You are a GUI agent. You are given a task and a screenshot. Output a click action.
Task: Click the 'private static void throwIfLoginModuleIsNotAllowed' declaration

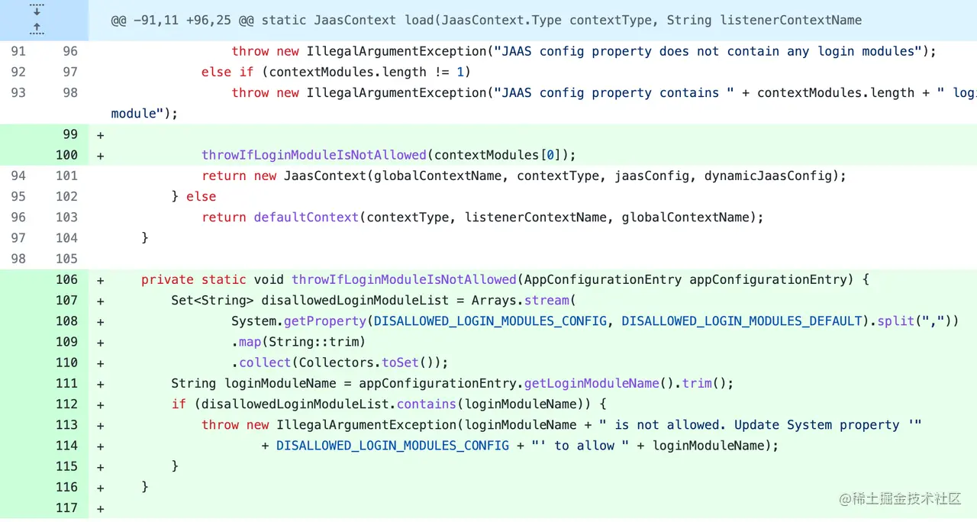(505, 279)
